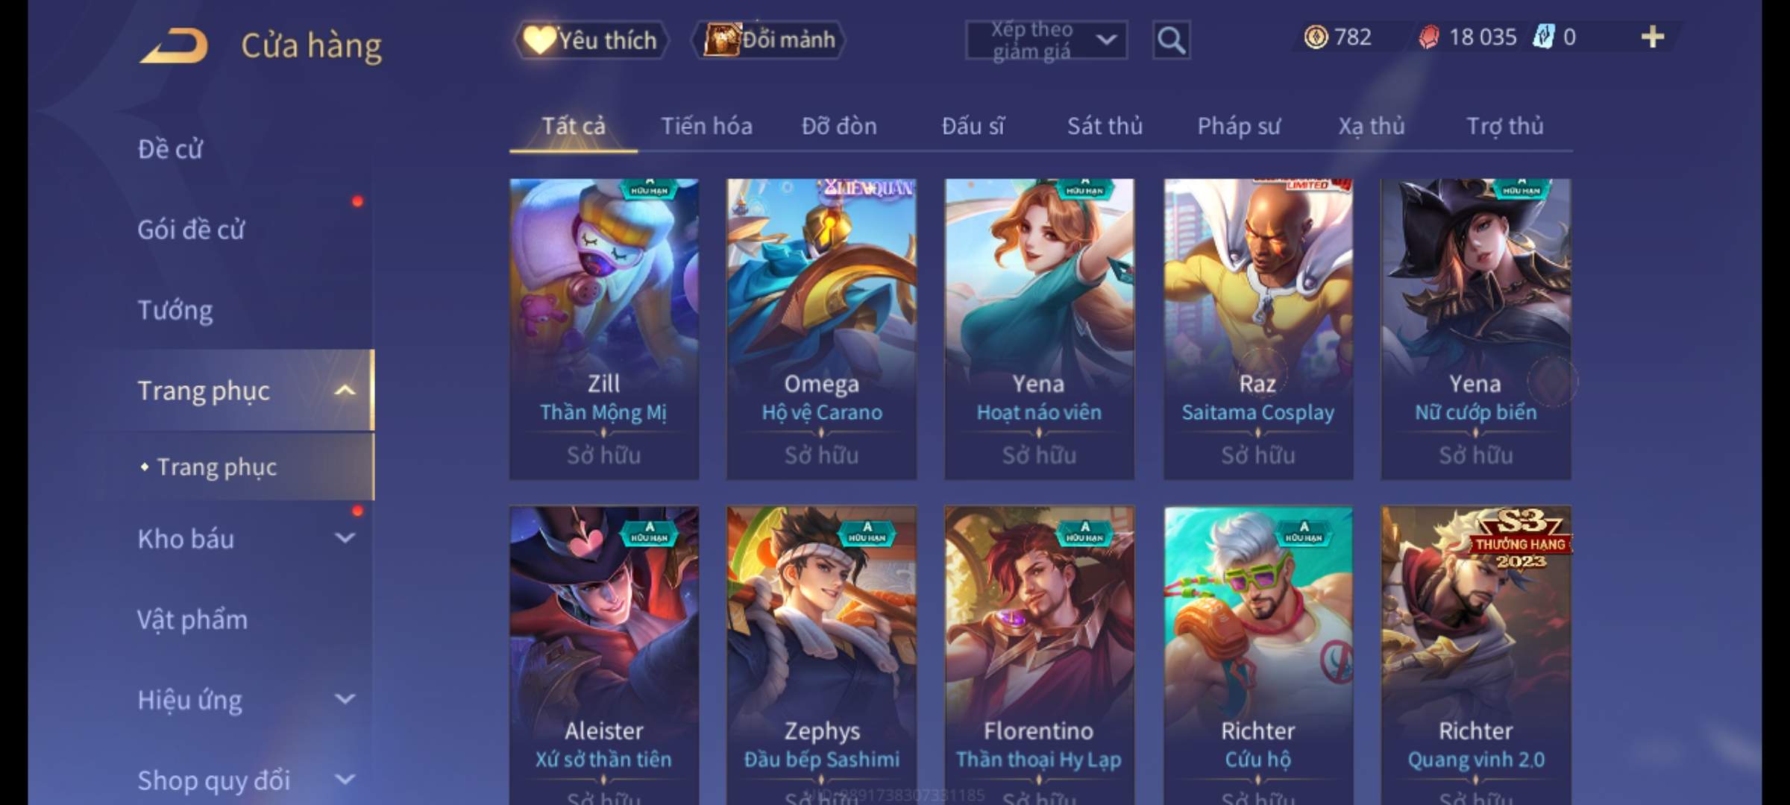Viewport: 1790px width, 805px height.
Task: Select the Richter Quang vinh 2.0 skin card
Action: tap(1476, 656)
